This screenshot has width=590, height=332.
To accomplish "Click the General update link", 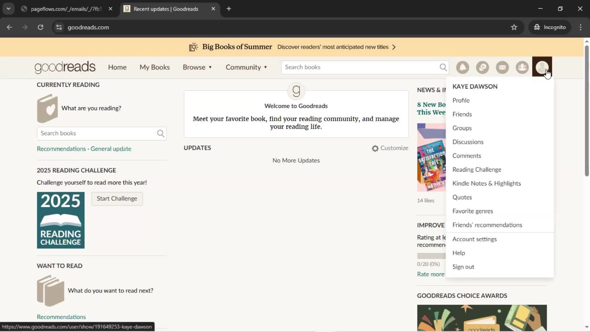I will [111, 149].
